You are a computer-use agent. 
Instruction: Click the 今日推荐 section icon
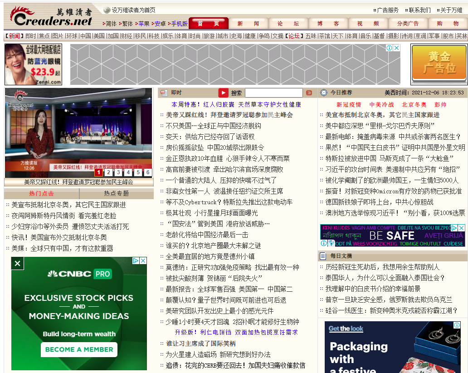(323, 93)
